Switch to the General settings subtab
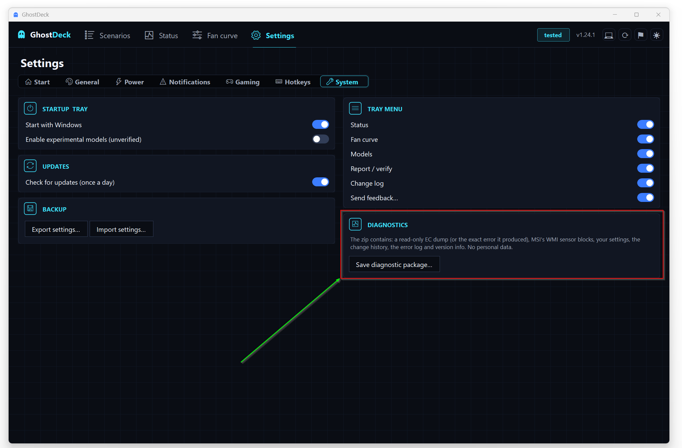The height and width of the screenshot is (448, 682). (x=83, y=82)
